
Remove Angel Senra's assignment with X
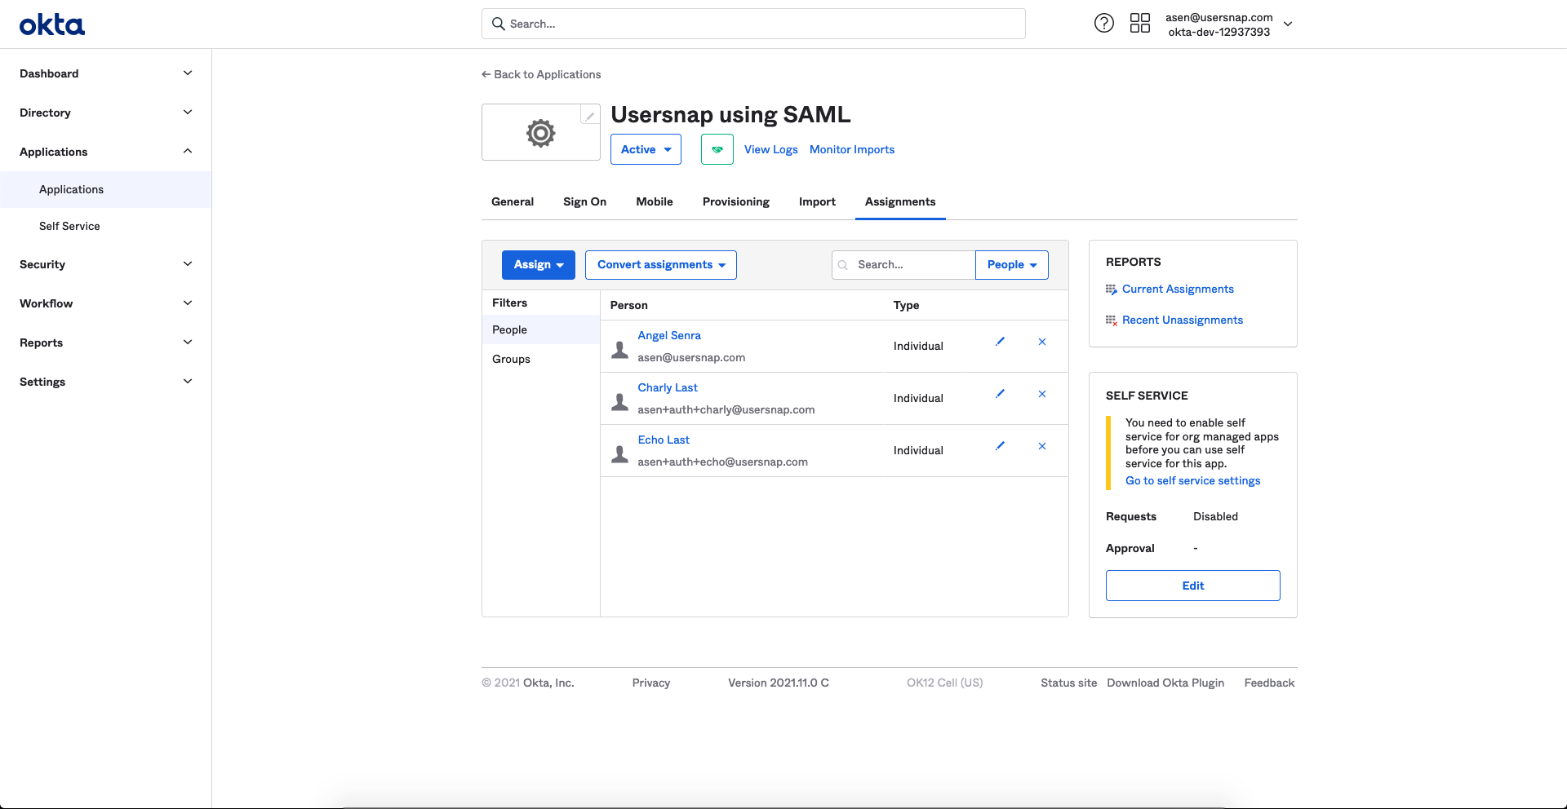(x=1042, y=342)
